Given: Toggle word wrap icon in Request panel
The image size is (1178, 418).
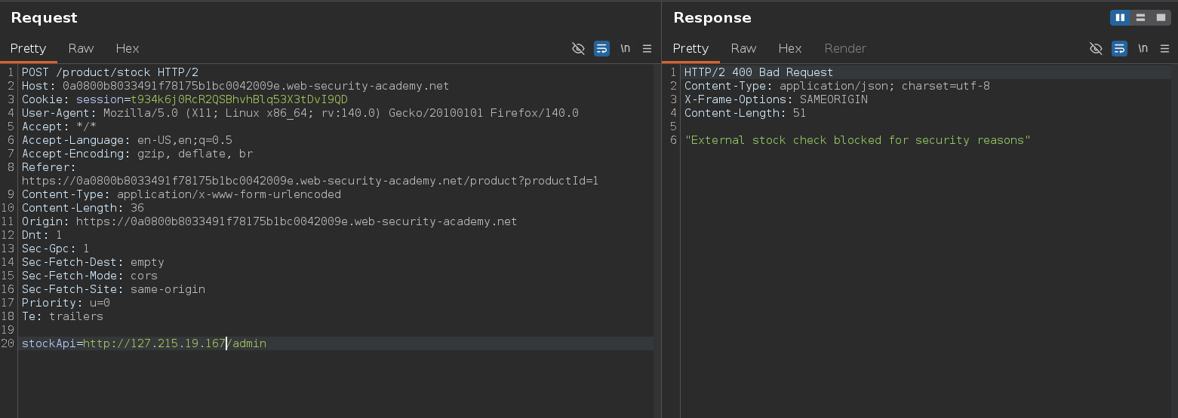Looking at the screenshot, I should click(601, 48).
